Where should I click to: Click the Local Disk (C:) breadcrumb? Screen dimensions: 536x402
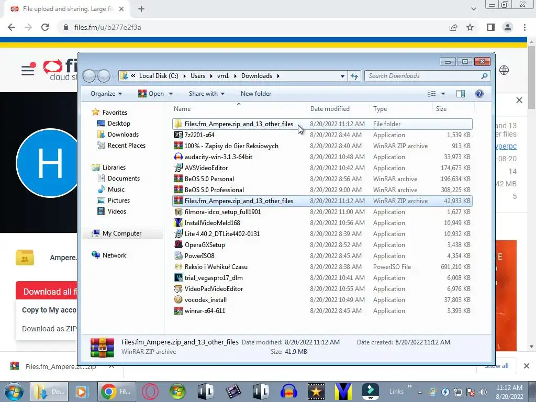[x=159, y=76]
